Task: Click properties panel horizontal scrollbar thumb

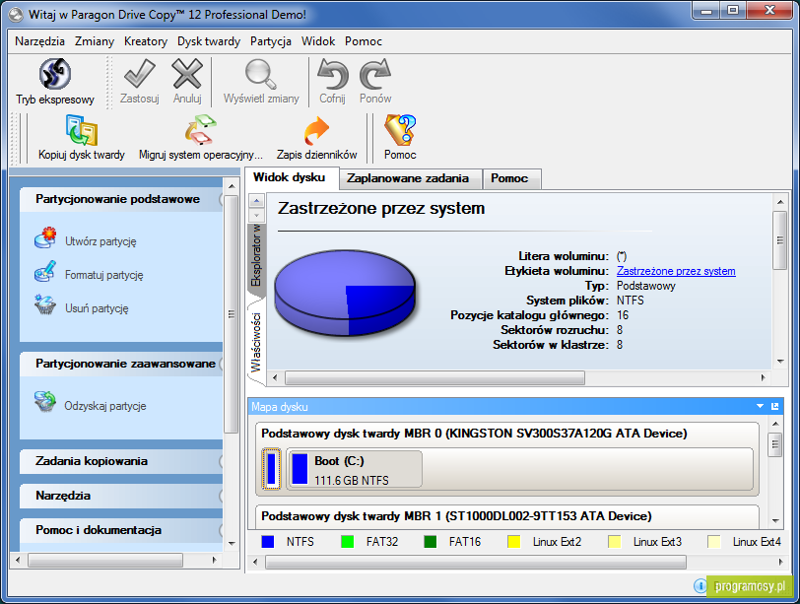Action: coord(434,378)
